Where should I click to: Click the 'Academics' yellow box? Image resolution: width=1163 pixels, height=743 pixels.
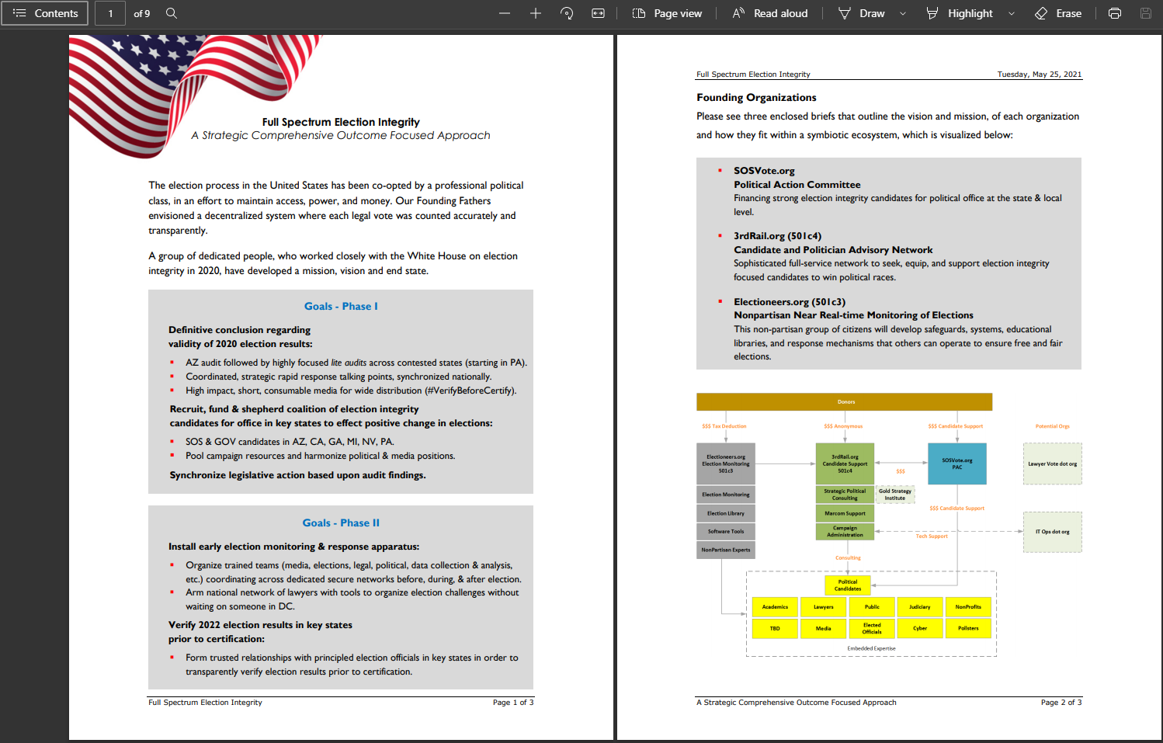(775, 607)
